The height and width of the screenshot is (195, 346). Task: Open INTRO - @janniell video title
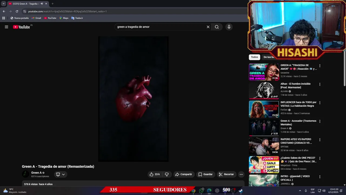click(x=295, y=178)
